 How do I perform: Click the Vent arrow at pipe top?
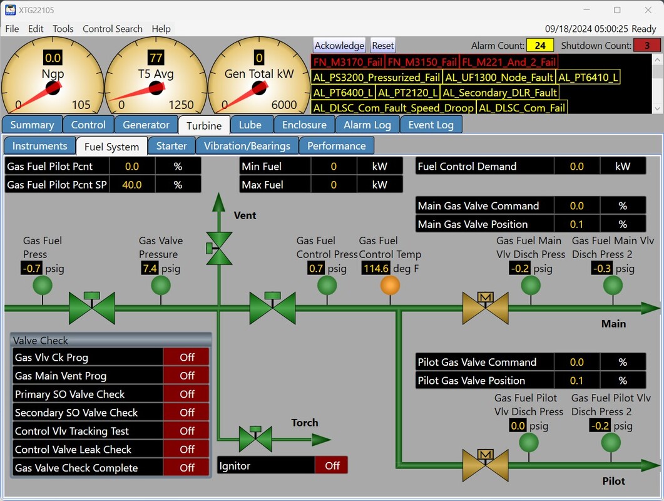coord(218,202)
